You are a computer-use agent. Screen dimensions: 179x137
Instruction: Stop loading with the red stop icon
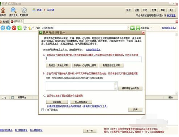14,28
